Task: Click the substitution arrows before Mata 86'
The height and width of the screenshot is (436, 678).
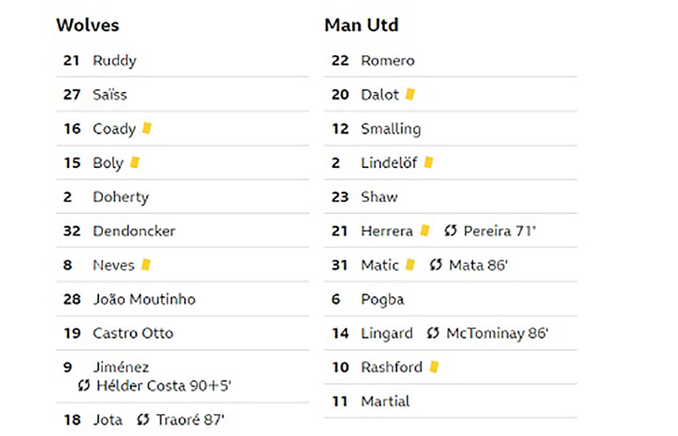Action: [x=436, y=265]
